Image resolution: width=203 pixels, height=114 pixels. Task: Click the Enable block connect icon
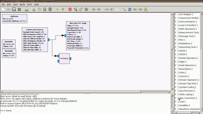point(106,9)
